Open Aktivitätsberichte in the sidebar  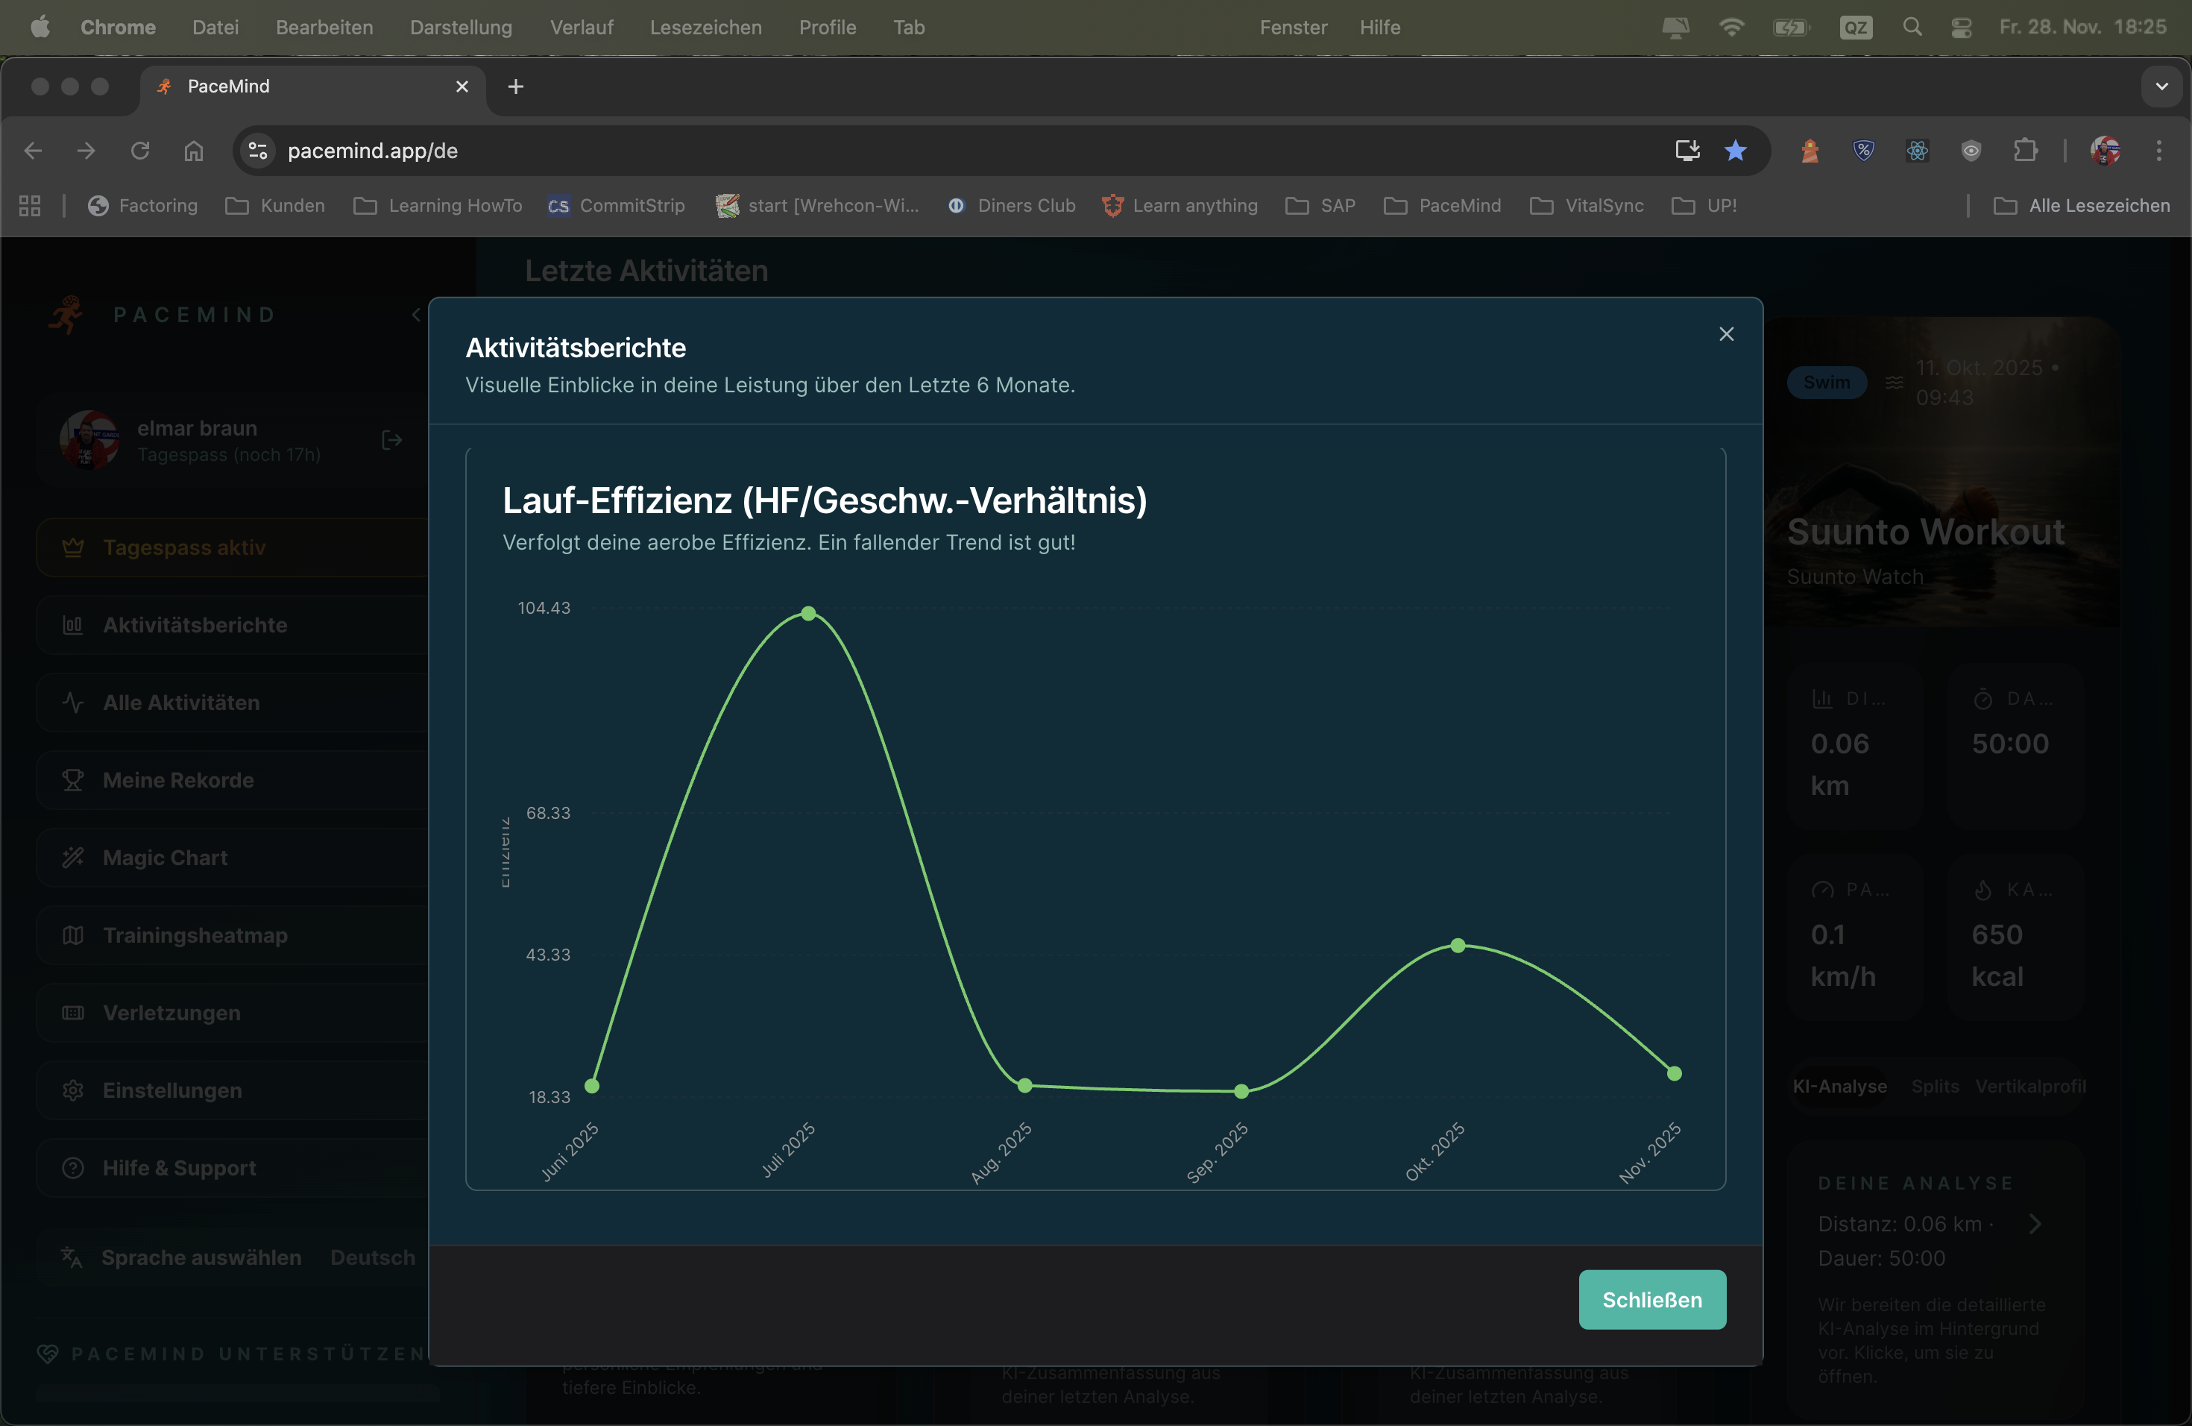point(195,624)
